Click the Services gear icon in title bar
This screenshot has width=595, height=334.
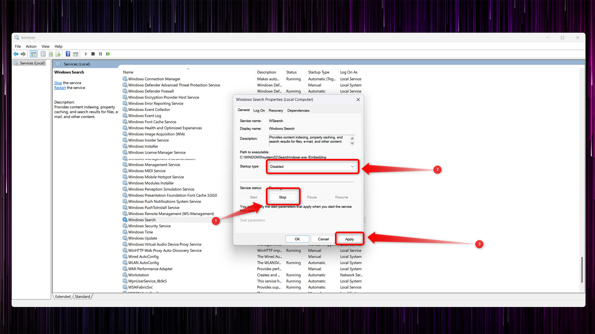17,37
